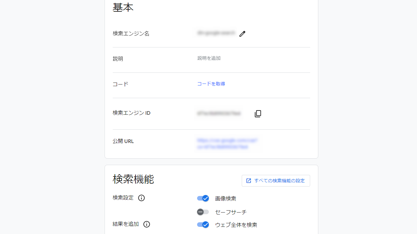417x234 pixels.
Task: Click the セーフサーチ label text
Action: click(x=231, y=212)
